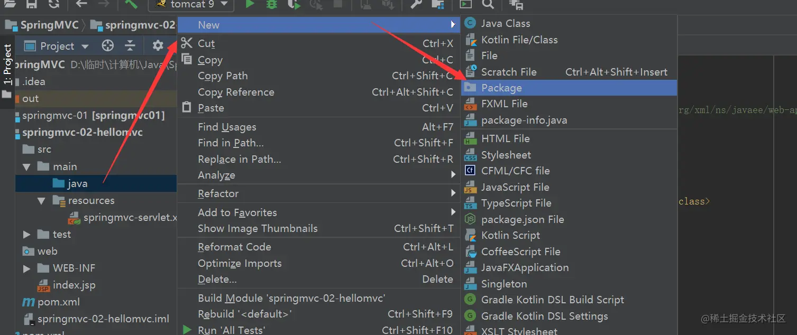Open project settings wrench icon

coord(416,4)
